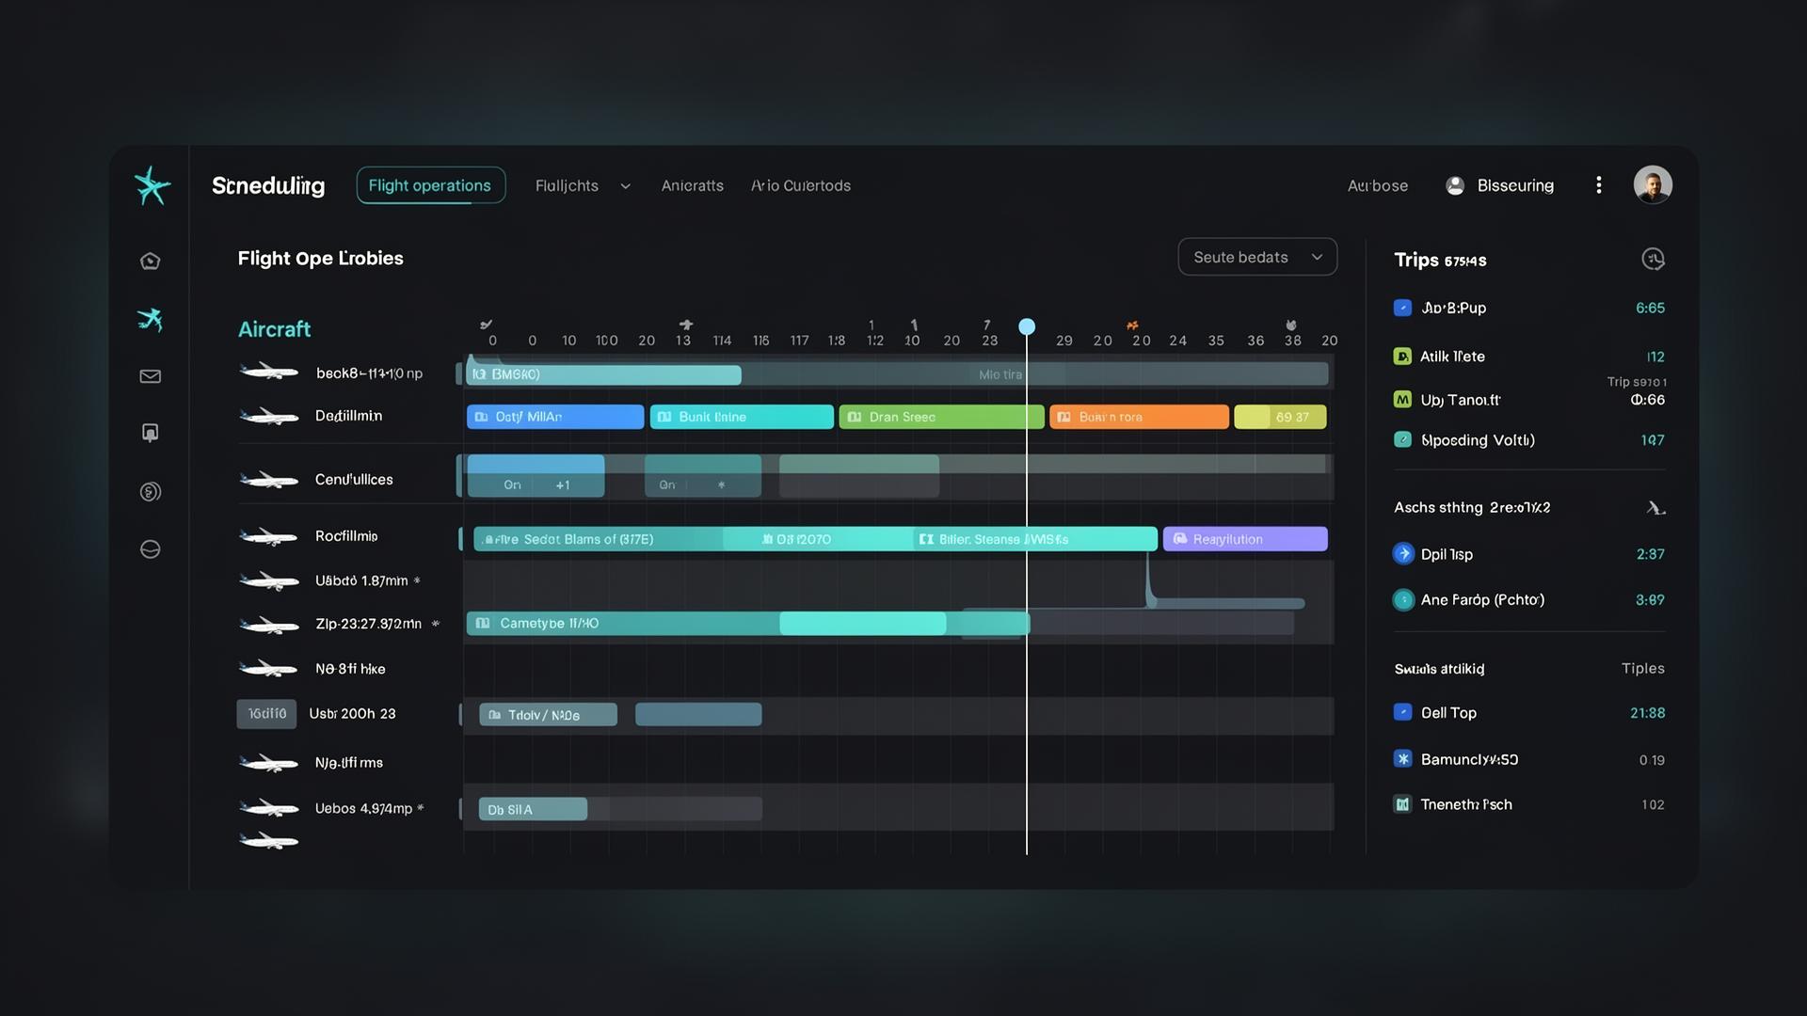1807x1016 pixels.
Task: Toggle the Oell Top blue checkbox
Action: click(1402, 712)
